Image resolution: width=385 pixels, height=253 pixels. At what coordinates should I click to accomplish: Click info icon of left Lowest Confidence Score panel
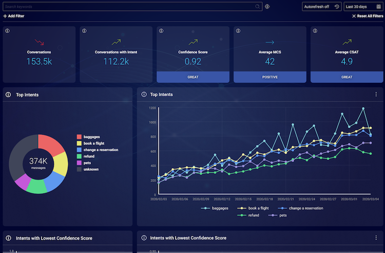click(x=8, y=238)
